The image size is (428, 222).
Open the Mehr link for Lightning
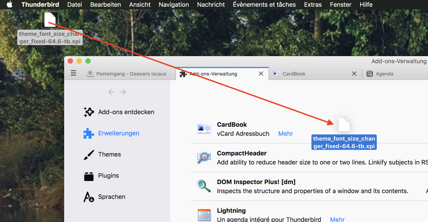coord(337,219)
